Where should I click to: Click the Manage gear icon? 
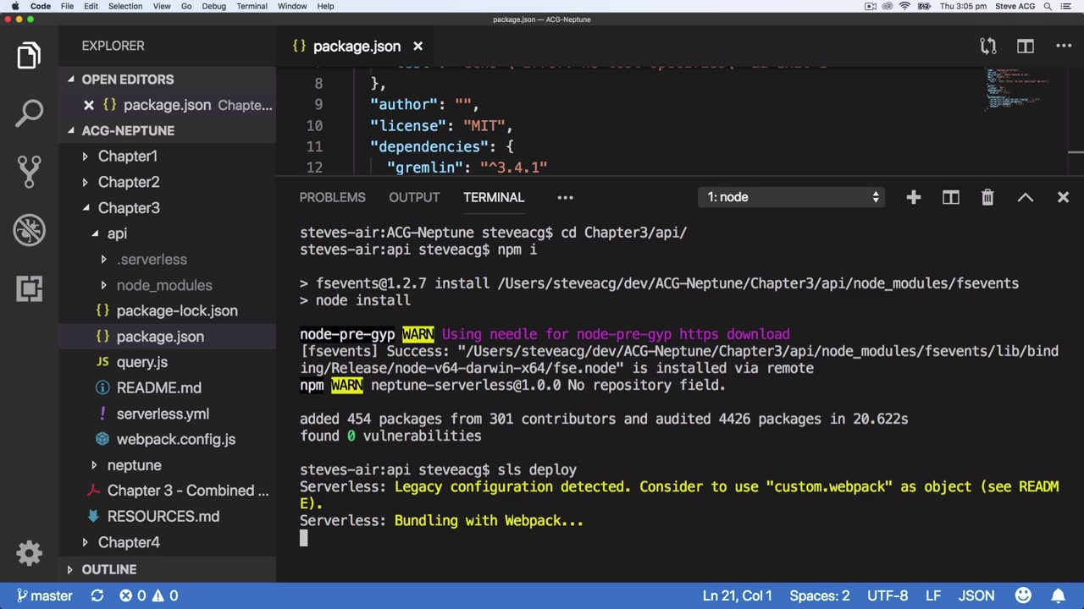(x=29, y=553)
